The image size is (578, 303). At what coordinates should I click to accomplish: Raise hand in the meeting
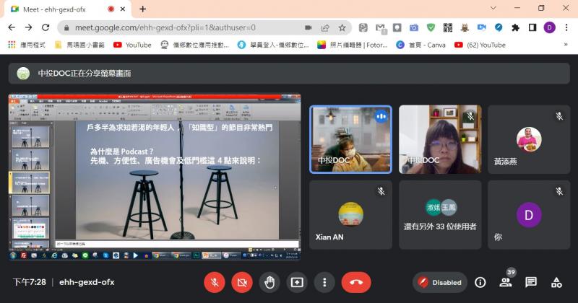(x=269, y=282)
